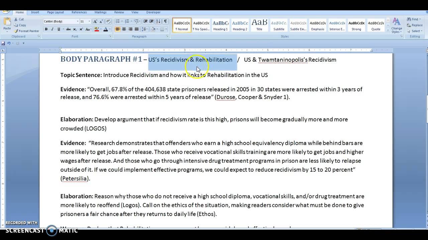Open the Multilevel List dropdown

pyautogui.click(x=139, y=21)
